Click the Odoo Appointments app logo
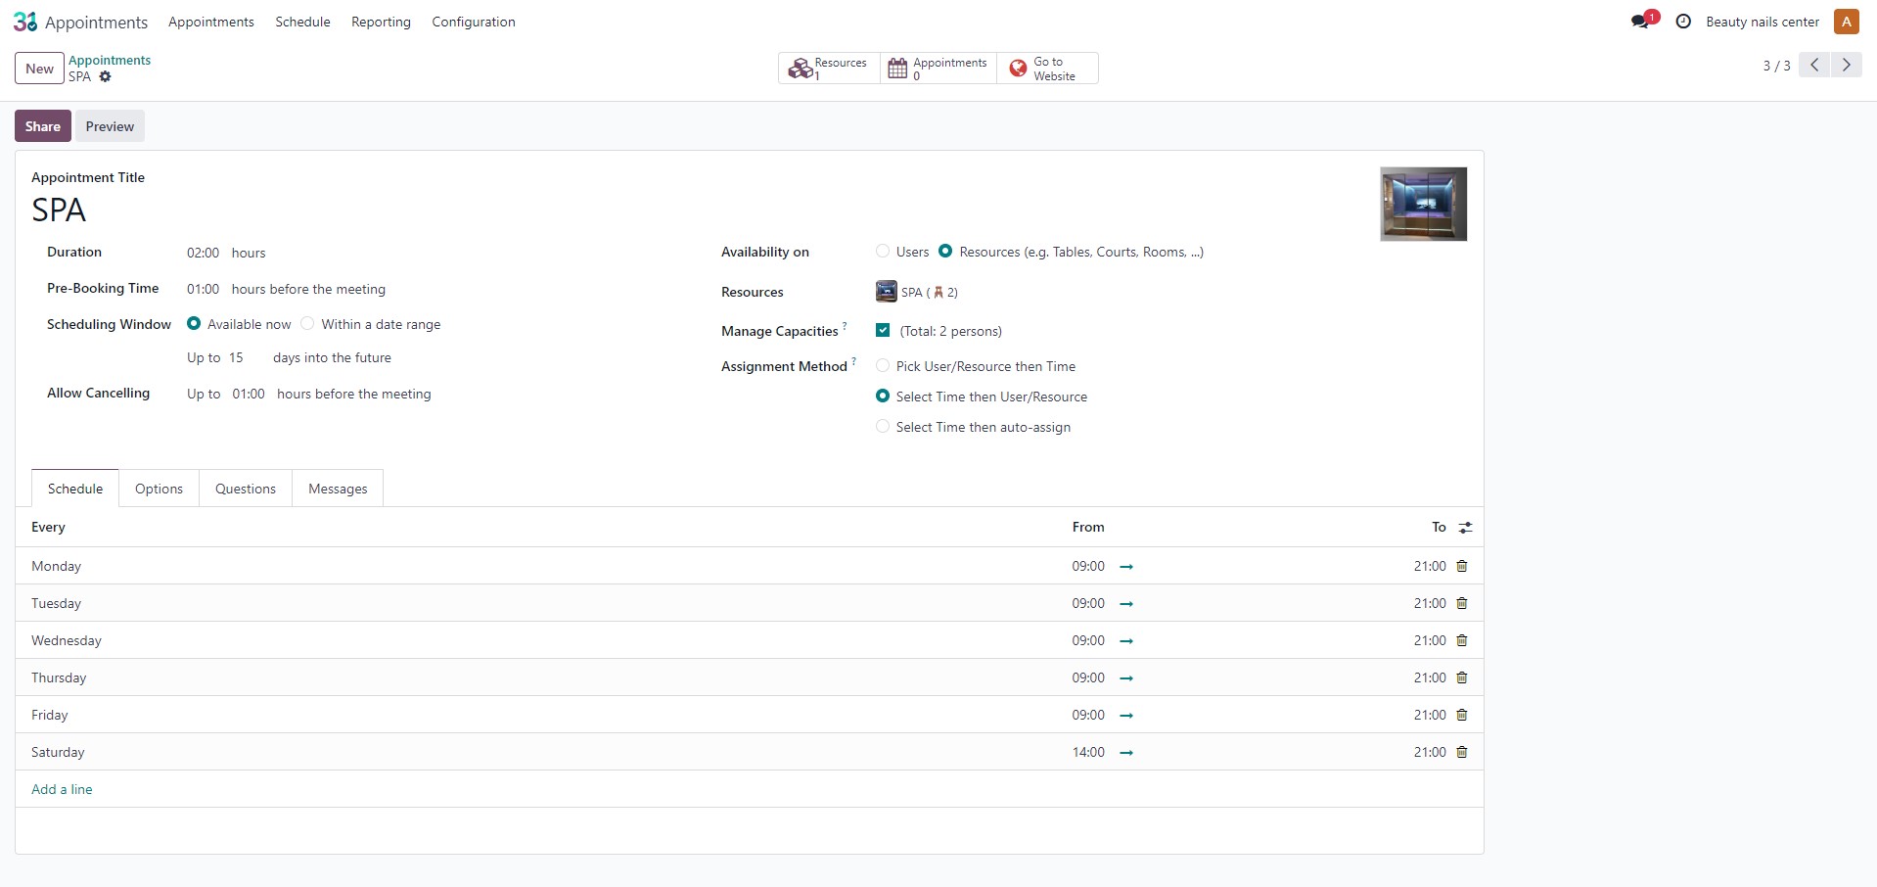The image size is (1877, 887). [x=25, y=22]
